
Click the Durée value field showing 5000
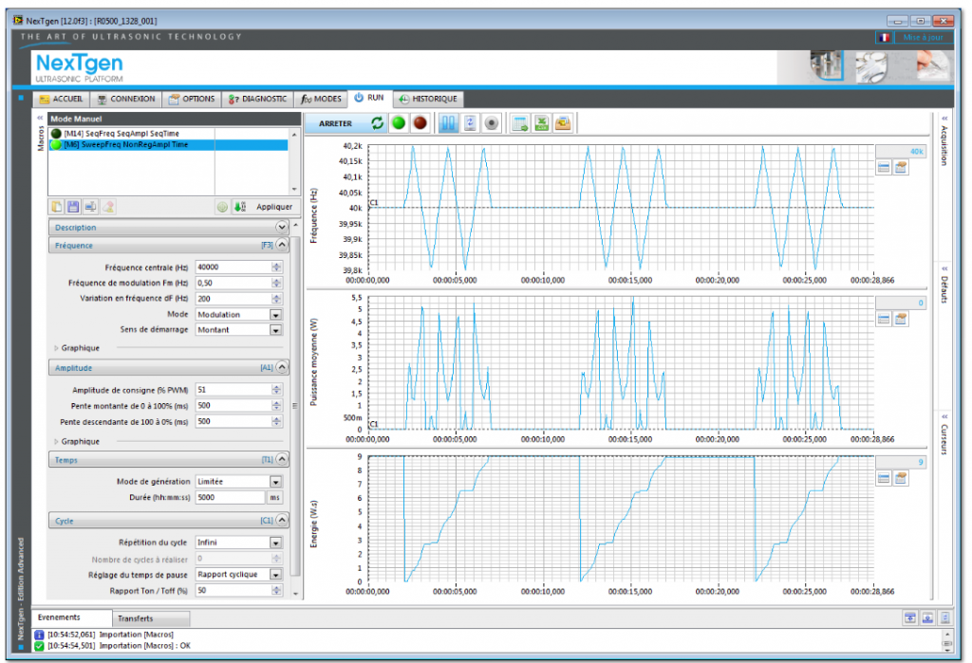230,498
